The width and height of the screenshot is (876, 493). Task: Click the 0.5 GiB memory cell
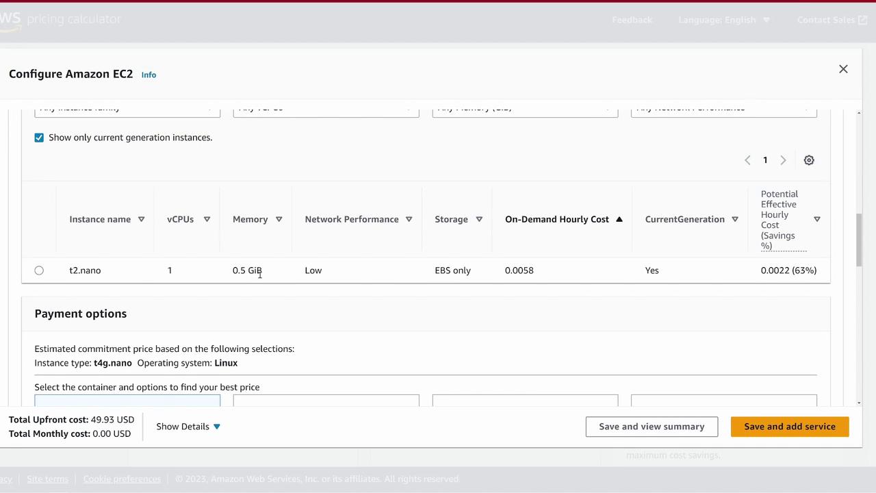(247, 270)
